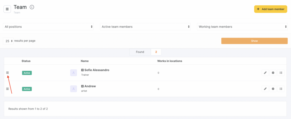The height and width of the screenshot is (119, 291).
Task: Edit Sofie Alessandro with pencil icon
Action: (x=265, y=73)
